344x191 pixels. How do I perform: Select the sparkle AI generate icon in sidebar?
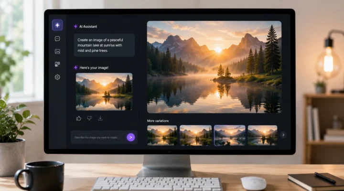click(57, 25)
